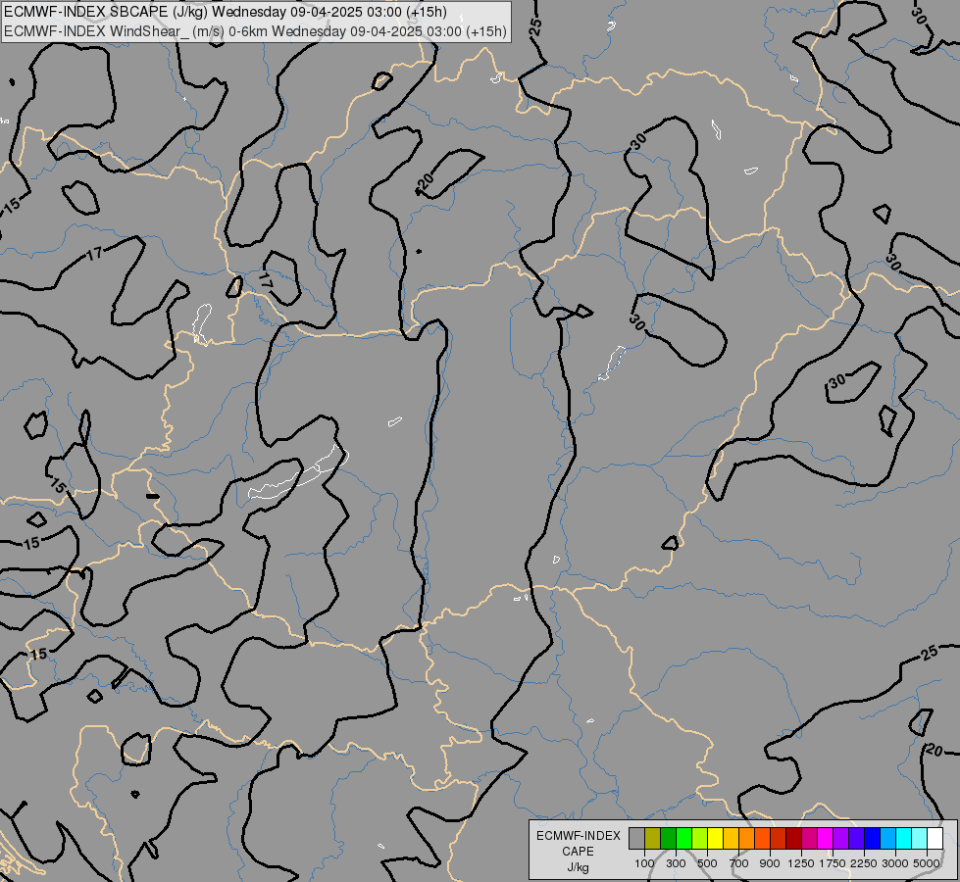This screenshot has height=882, width=960.
Task: Click the pure yellow legend swatch
Action: point(715,838)
